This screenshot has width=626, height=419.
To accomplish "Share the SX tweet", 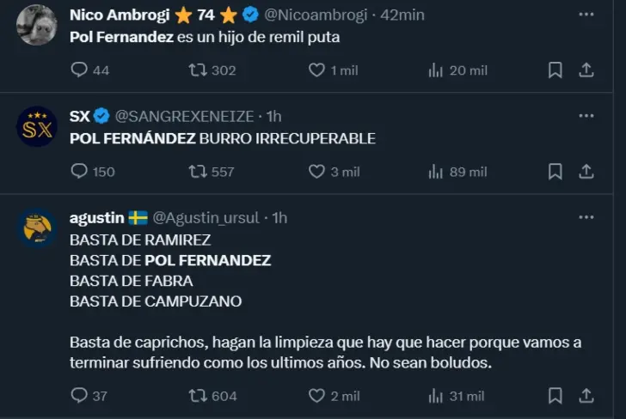I will pyautogui.click(x=586, y=172).
